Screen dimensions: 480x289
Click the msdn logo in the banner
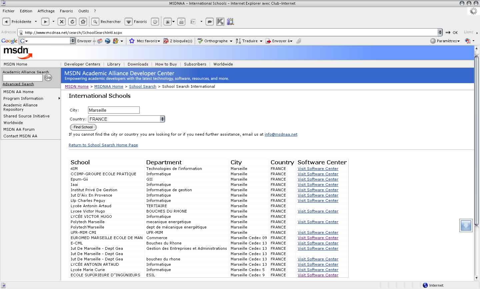(18, 53)
